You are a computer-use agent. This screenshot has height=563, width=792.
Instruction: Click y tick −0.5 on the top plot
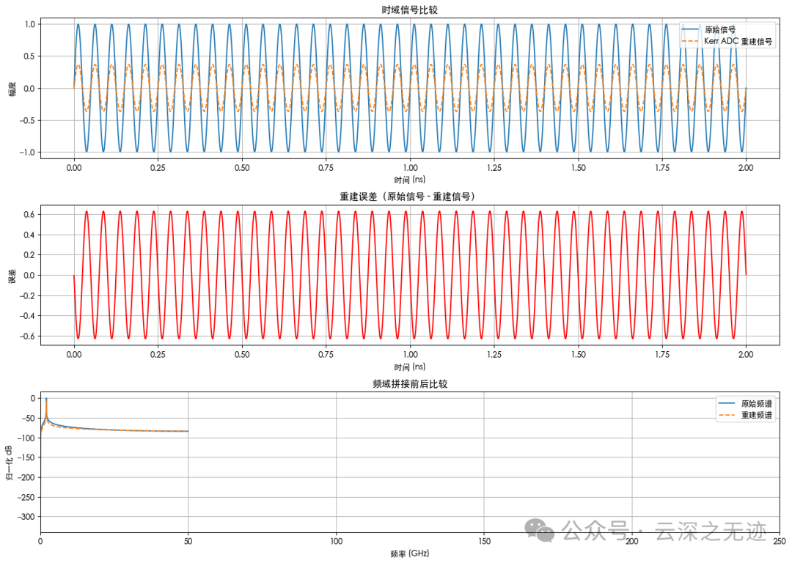[27, 120]
